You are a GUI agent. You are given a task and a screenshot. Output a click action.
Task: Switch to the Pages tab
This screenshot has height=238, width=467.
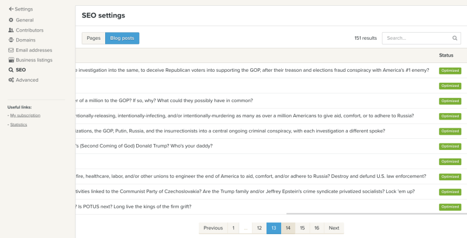point(94,38)
